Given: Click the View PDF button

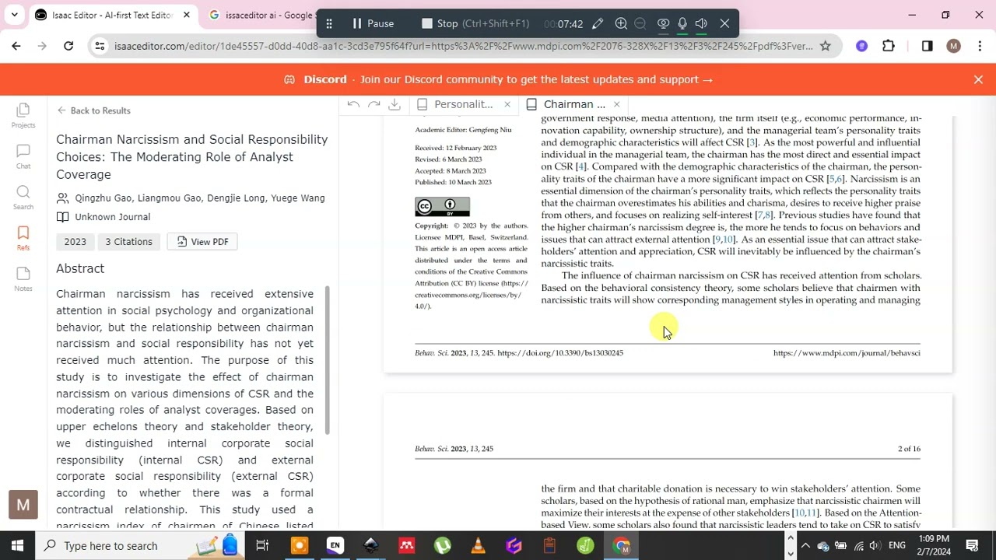Looking at the screenshot, I should pyautogui.click(x=202, y=242).
